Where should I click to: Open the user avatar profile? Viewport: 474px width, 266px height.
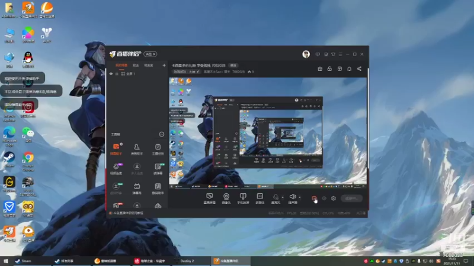click(306, 54)
